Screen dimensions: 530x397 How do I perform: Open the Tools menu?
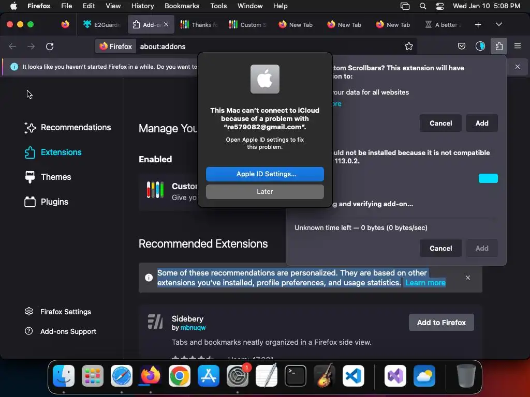[x=218, y=6]
